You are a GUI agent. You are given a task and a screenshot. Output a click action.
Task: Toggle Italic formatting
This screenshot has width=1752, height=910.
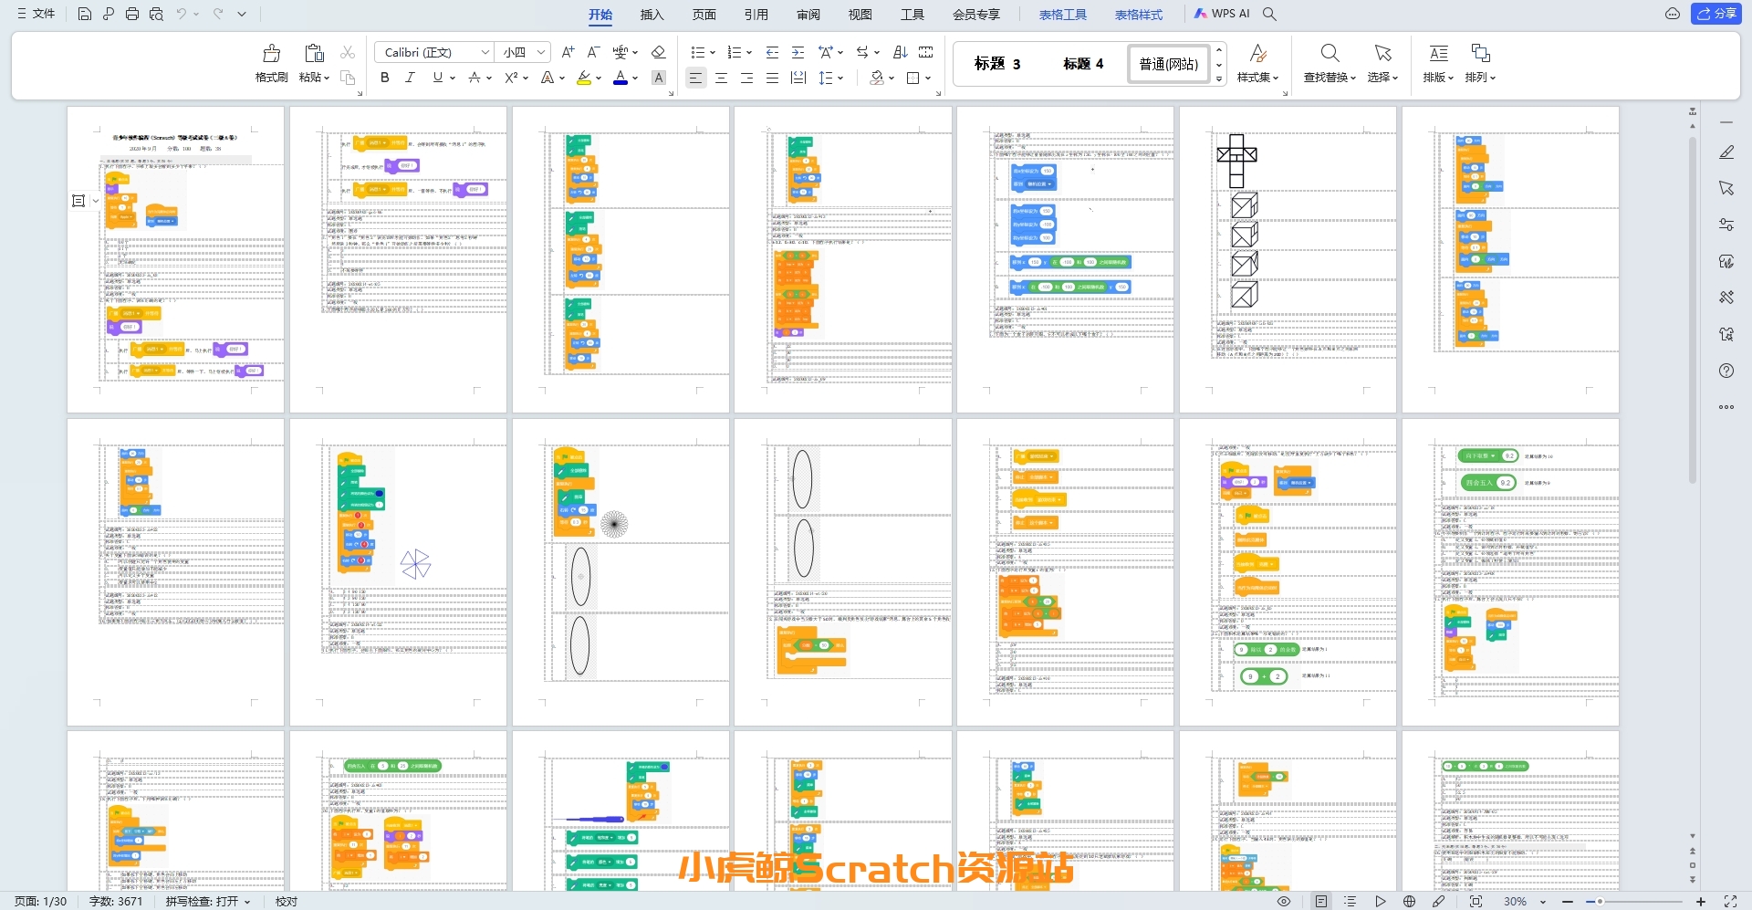411,78
